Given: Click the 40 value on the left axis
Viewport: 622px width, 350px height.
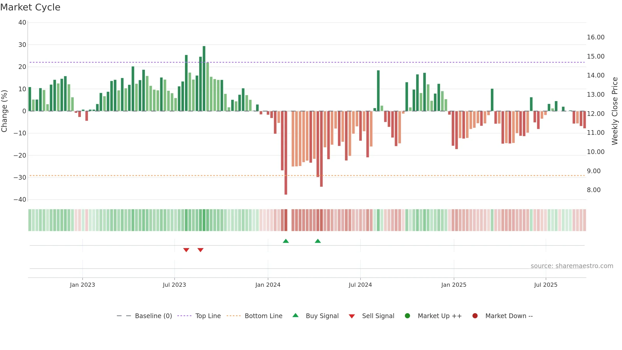Looking at the screenshot, I should pyautogui.click(x=22, y=23).
